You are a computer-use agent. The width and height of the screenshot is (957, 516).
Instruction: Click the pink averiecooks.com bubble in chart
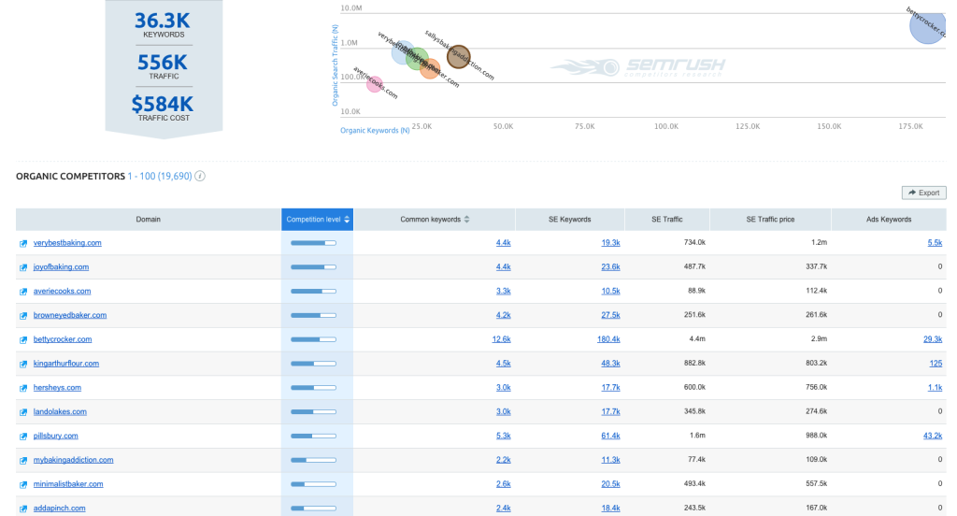point(374,84)
